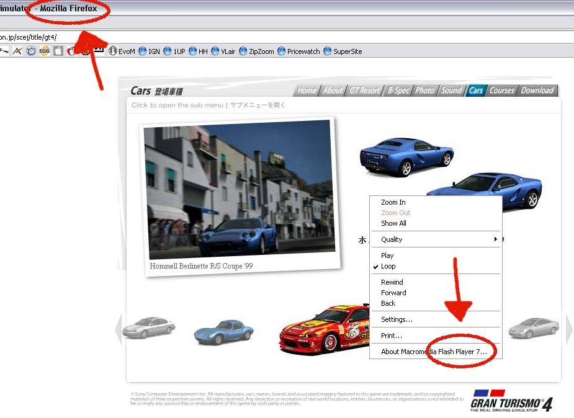This screenshot has width=574, height=418.
Task: Switch to the B-Spec tab
Action: [x=398, y=91]
